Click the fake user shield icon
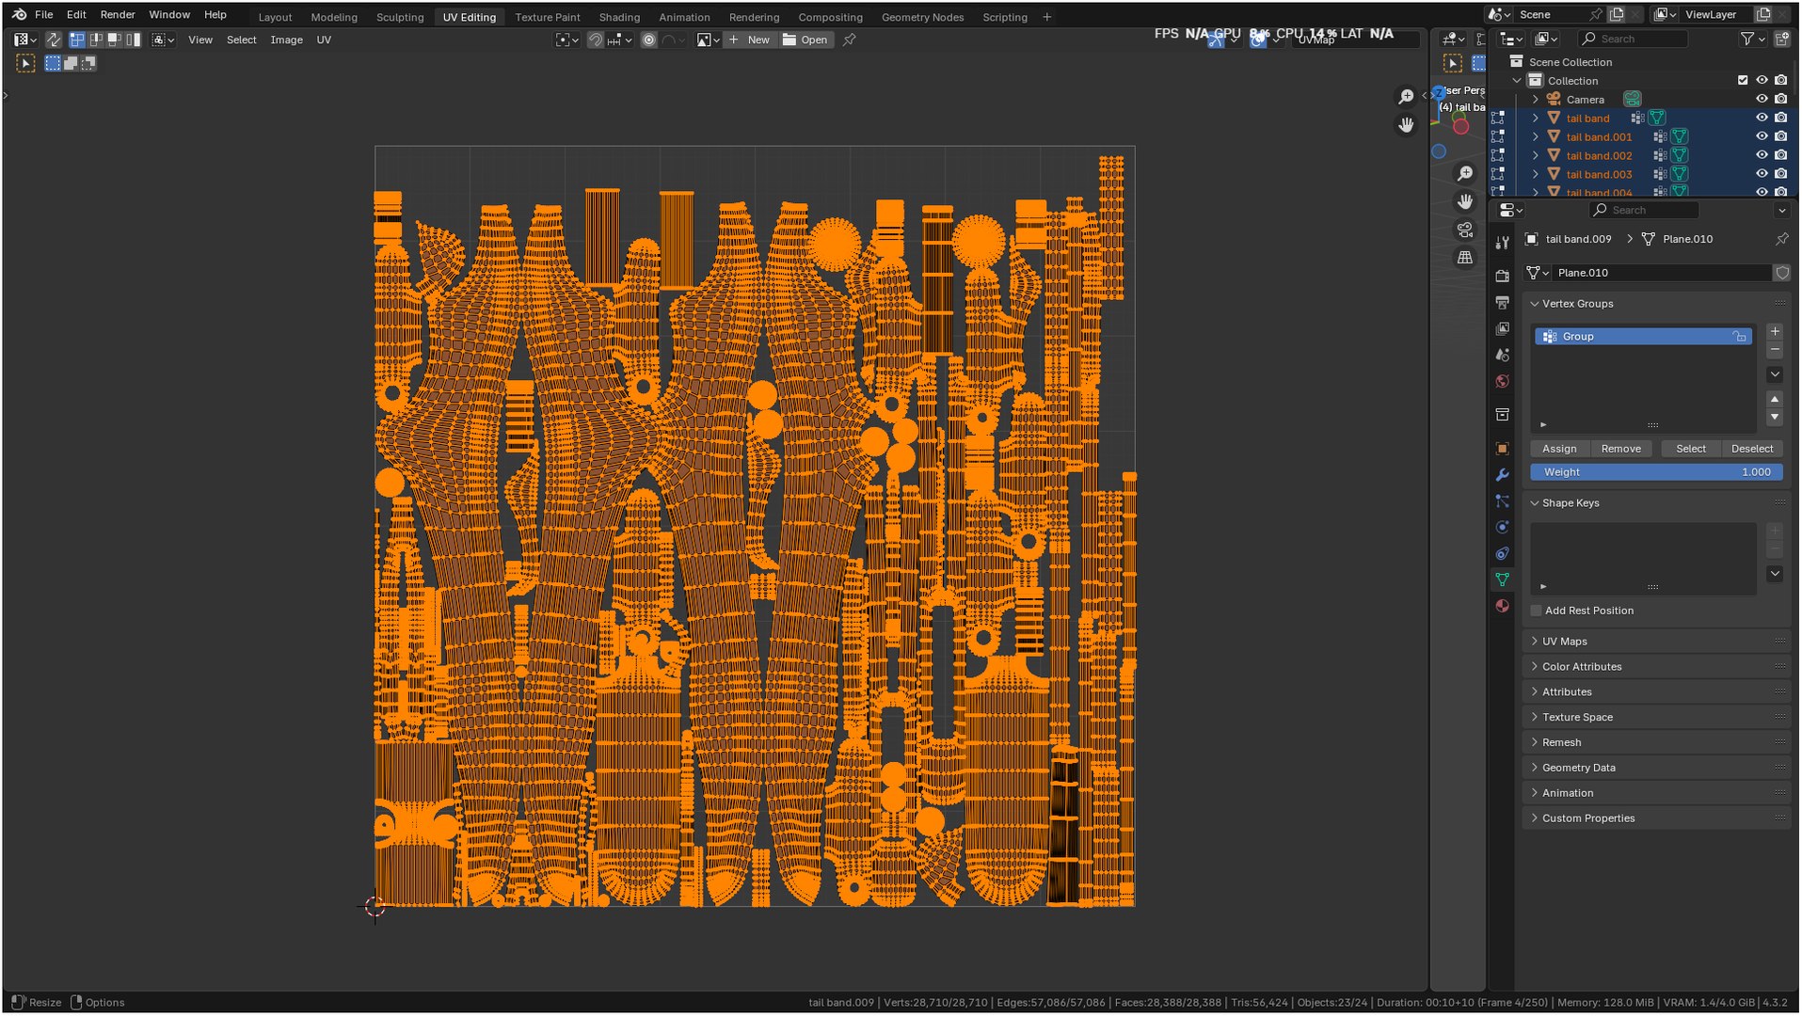The image size is (1802, 1016). tap(1781, 273)
